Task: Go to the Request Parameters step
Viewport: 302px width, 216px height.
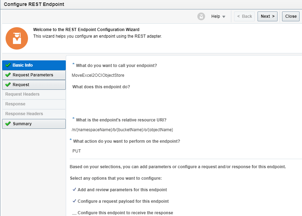Action: tap(33, 75)
